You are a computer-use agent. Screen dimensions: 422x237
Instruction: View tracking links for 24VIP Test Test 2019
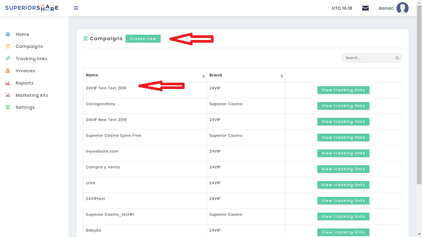tap(343, 90)
